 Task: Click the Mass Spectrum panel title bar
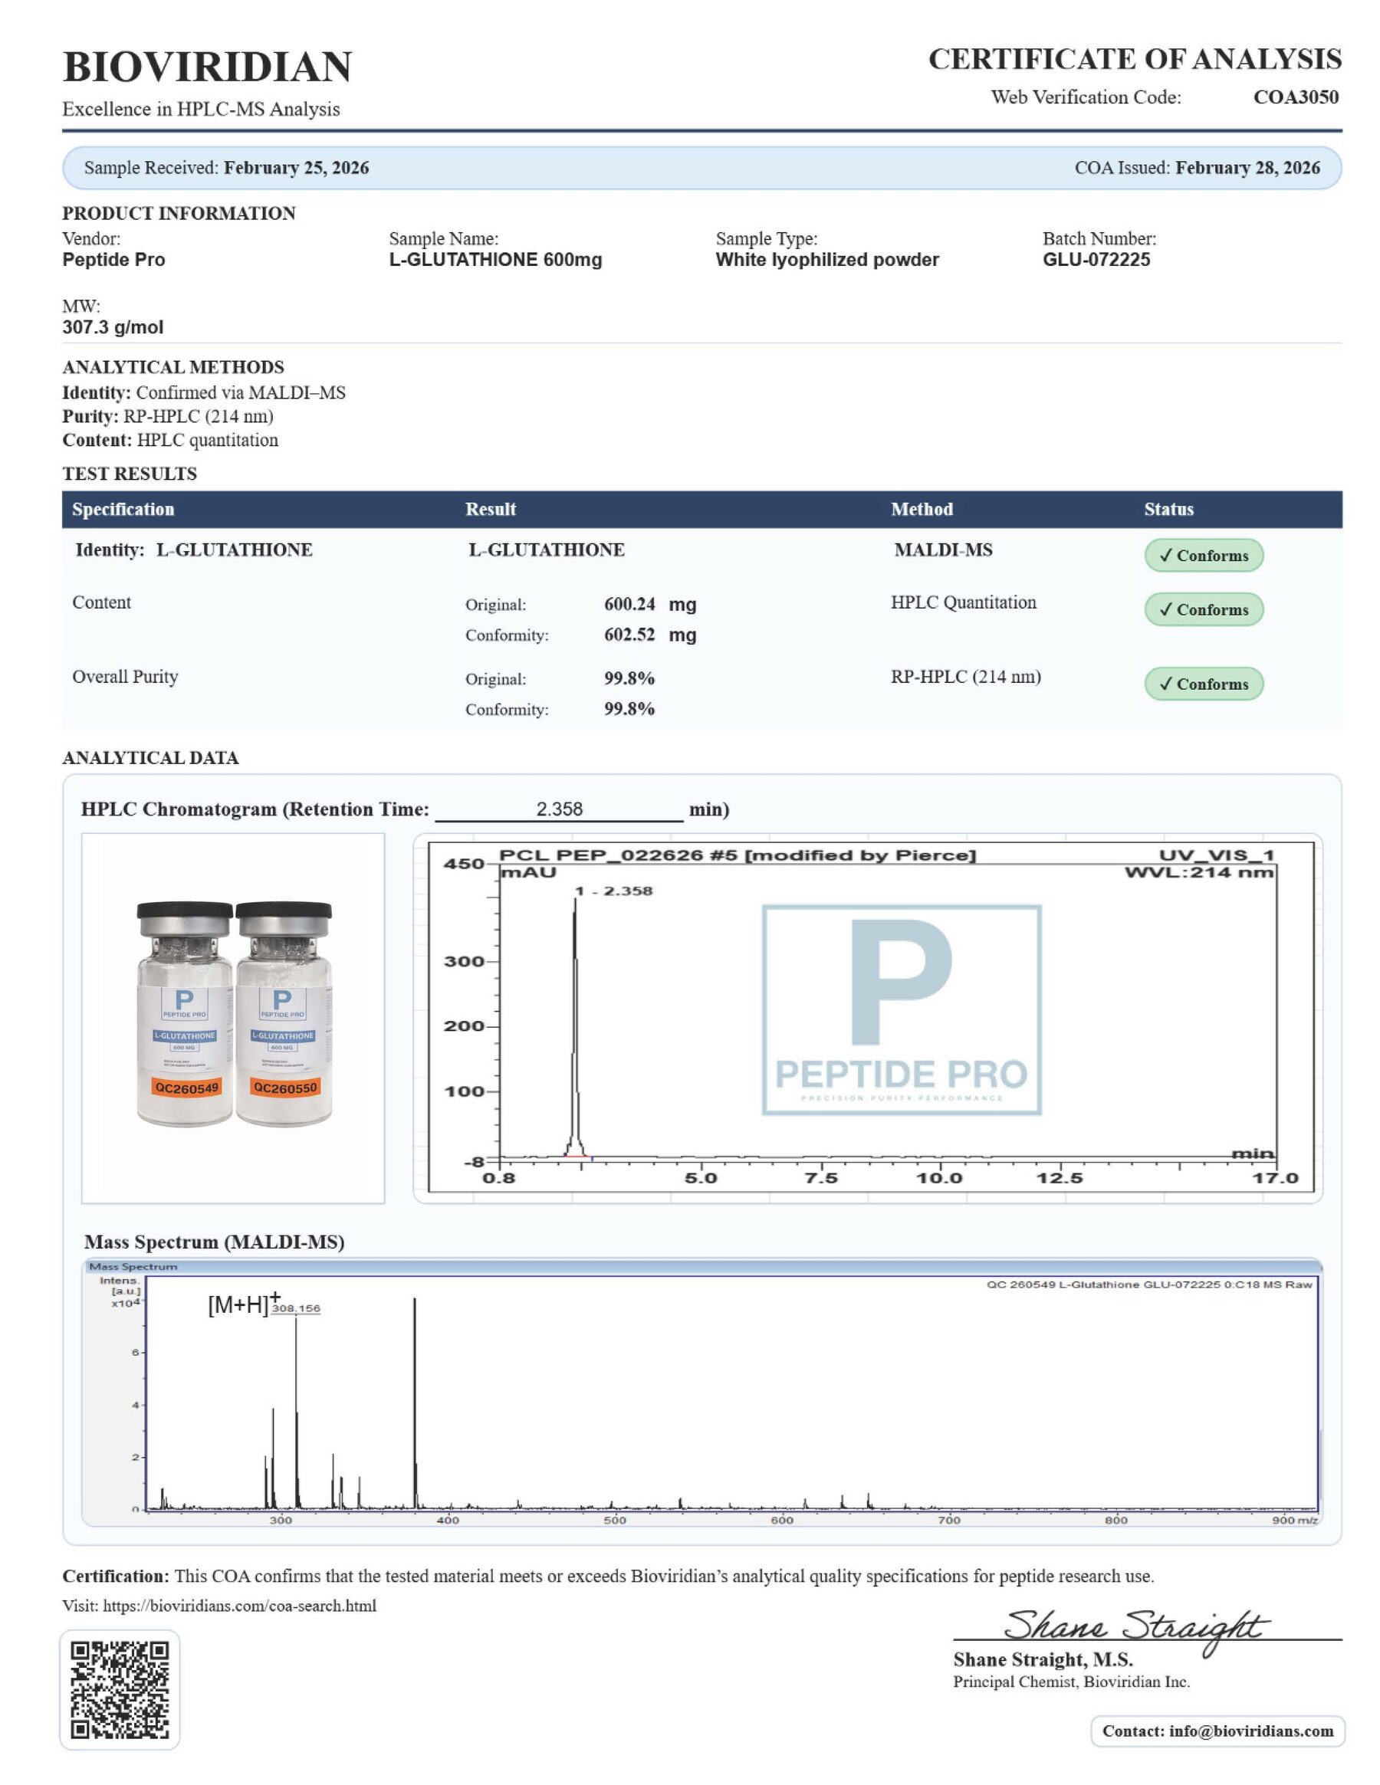(701, 1266)
